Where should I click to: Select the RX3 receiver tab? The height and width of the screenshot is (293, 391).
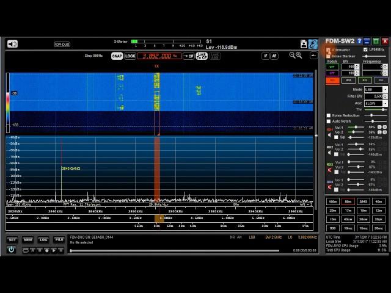click(x=365, y=80)
